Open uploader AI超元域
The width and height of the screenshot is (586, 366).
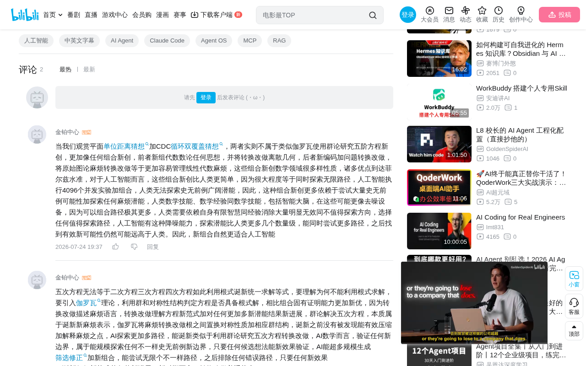point(498,193)
